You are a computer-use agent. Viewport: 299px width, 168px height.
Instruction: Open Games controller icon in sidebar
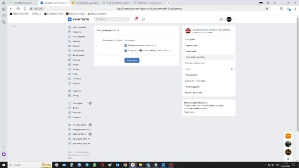coord(70,74)
